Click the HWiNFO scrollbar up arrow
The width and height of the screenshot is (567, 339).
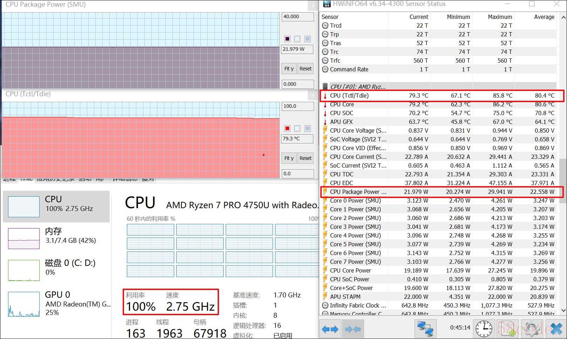(563, 17)
